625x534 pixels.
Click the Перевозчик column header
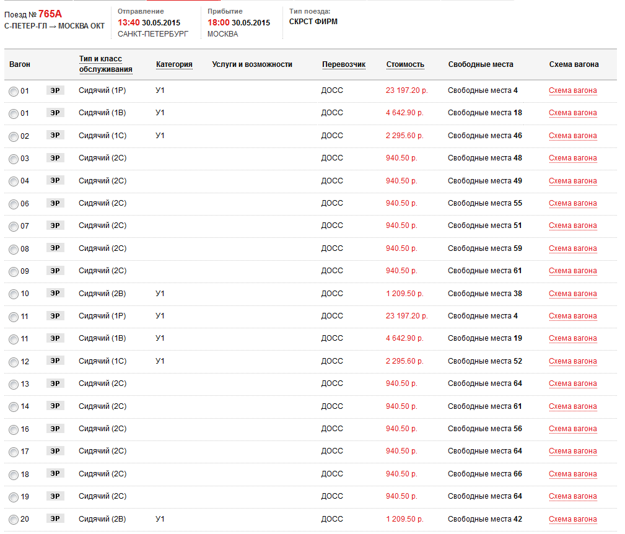344,64
